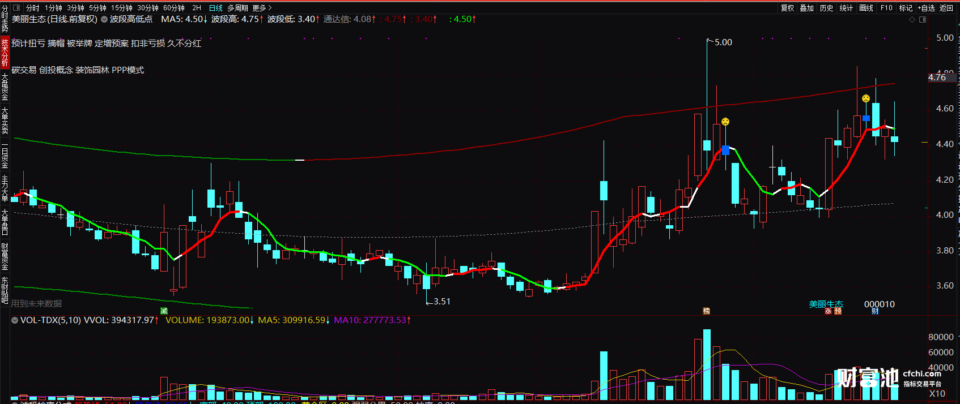Viewport: 960px width, 404px height.
Task: Select the 日线 daily period
Action: click(215, 8)
